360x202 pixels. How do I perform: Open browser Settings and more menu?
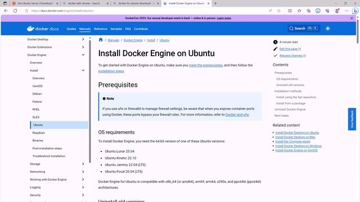click(x=346, y=11)
